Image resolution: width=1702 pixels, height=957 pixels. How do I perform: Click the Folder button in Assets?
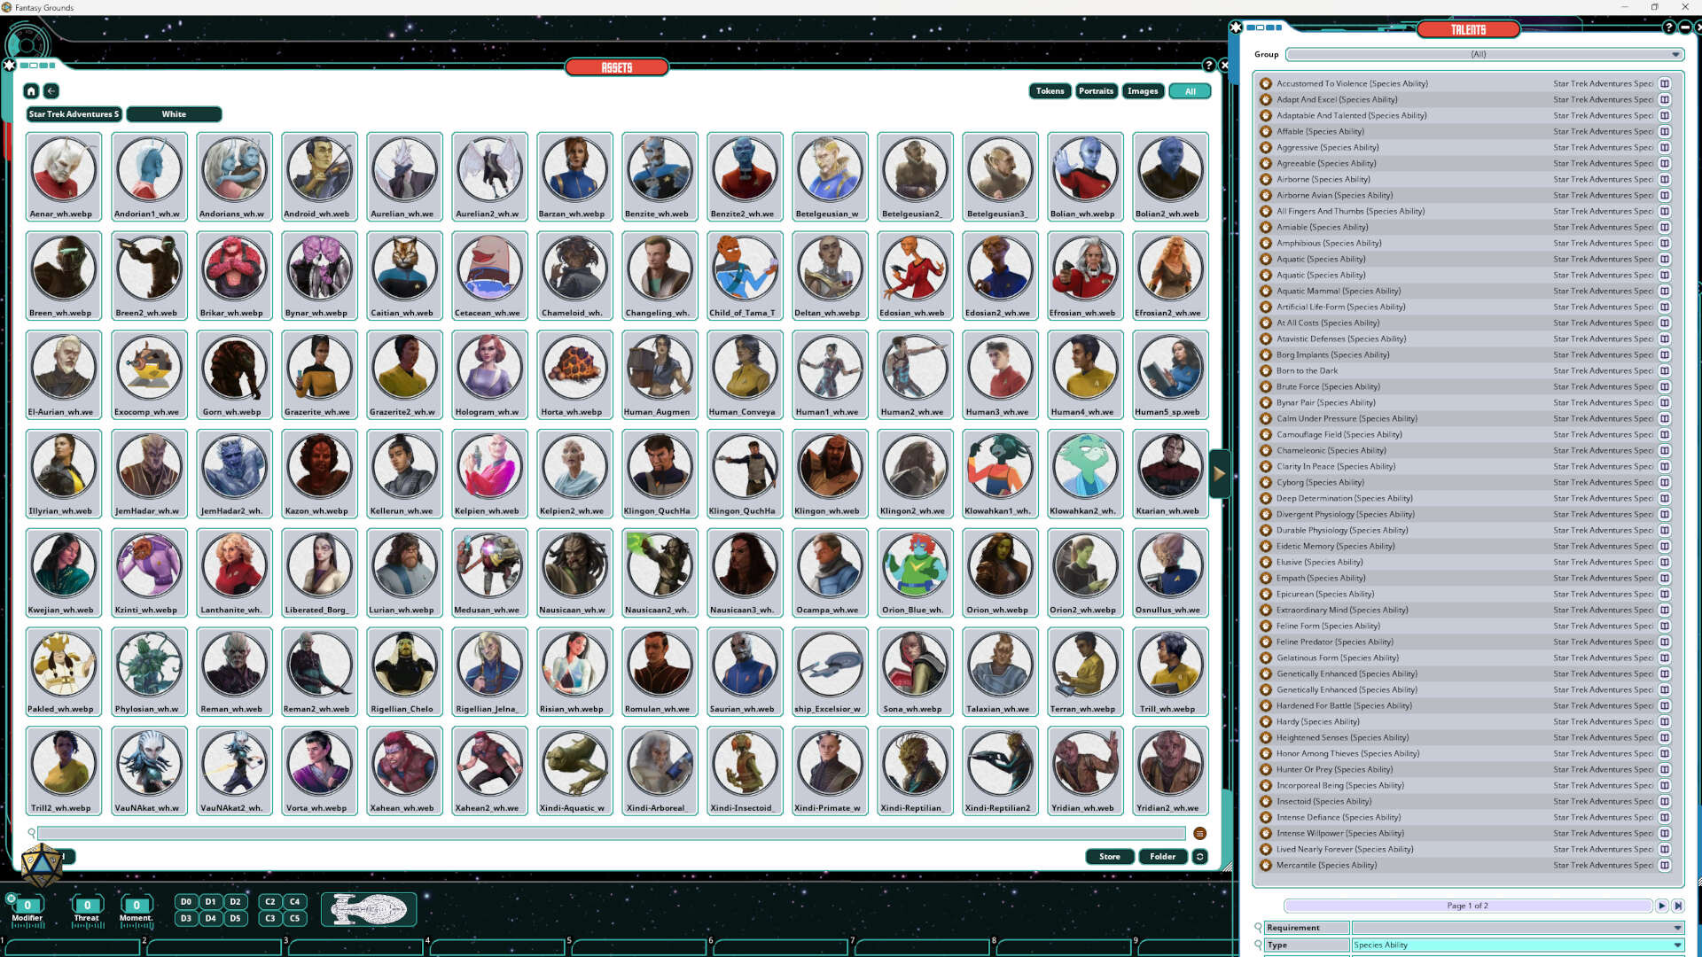point(1162,857)
